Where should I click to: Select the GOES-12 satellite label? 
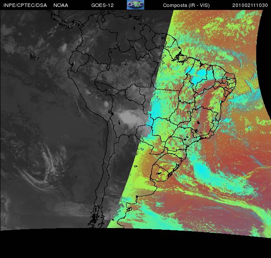[102, 5]
